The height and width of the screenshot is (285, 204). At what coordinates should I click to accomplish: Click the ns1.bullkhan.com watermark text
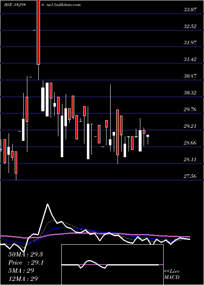pyautogui.click(x=64, y=5)
